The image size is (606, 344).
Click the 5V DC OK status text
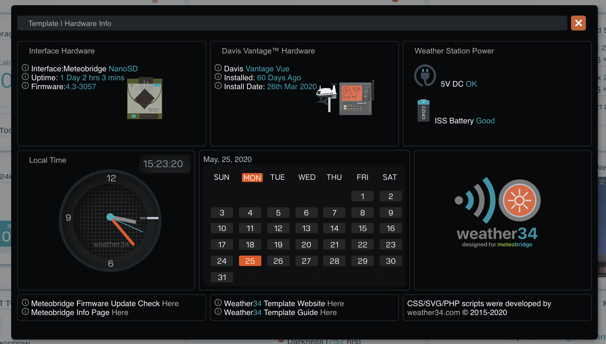459,84
